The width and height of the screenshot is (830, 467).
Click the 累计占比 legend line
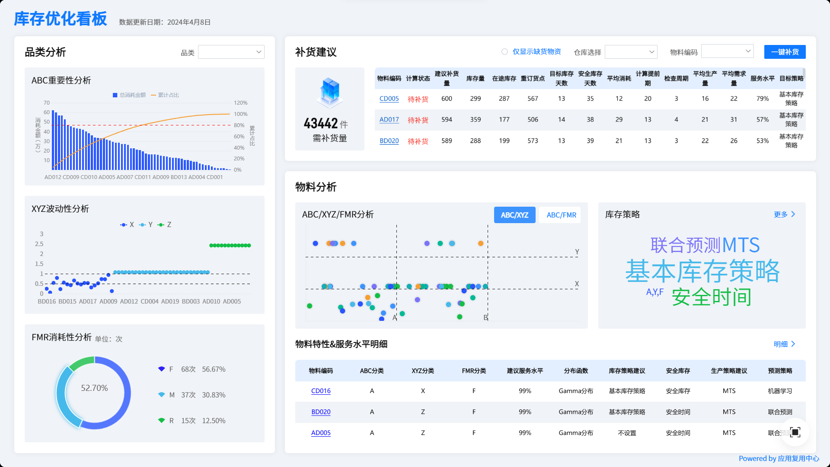click(153, 95)
